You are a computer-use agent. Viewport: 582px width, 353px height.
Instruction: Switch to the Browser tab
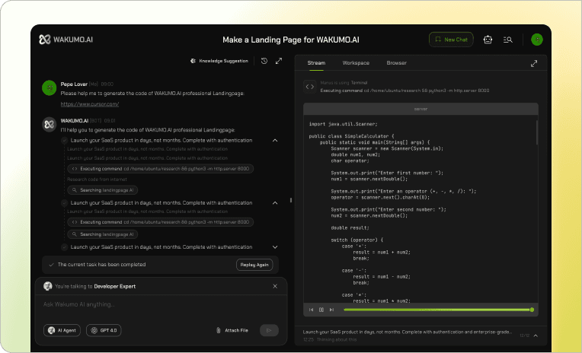396,63
